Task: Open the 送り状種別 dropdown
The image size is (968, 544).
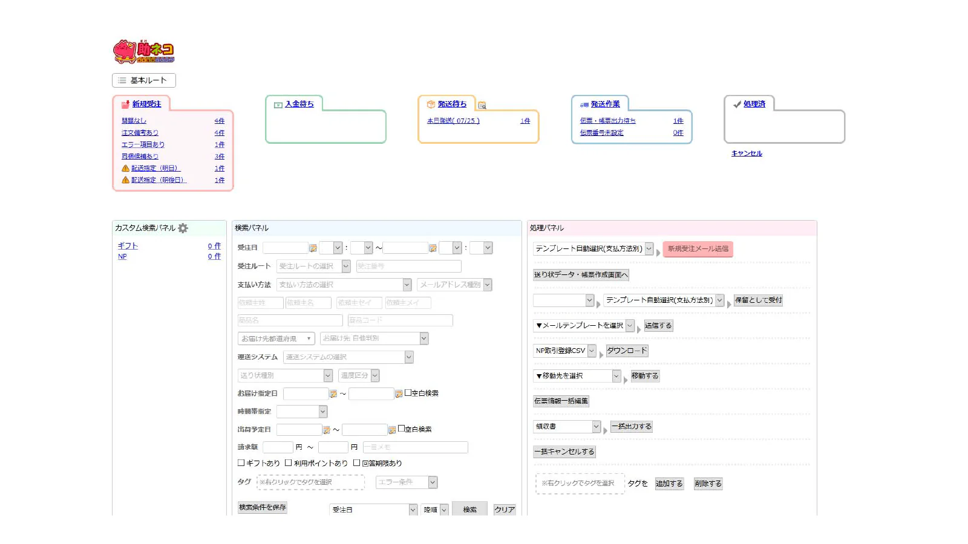Action: pyautogui.click(x=285, y=375)
